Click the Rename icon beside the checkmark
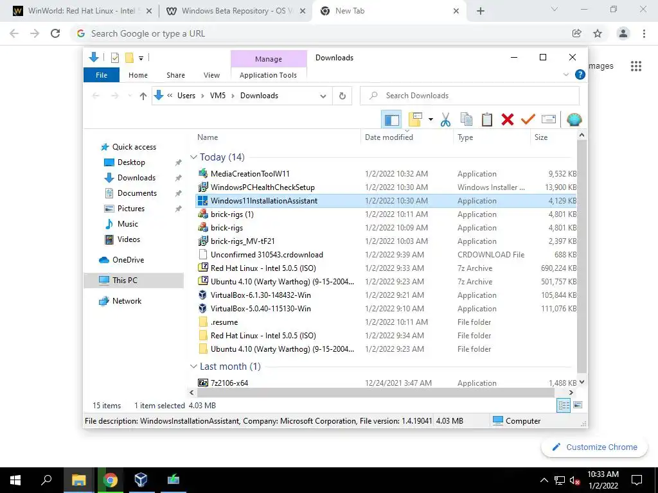 [549, 119]
